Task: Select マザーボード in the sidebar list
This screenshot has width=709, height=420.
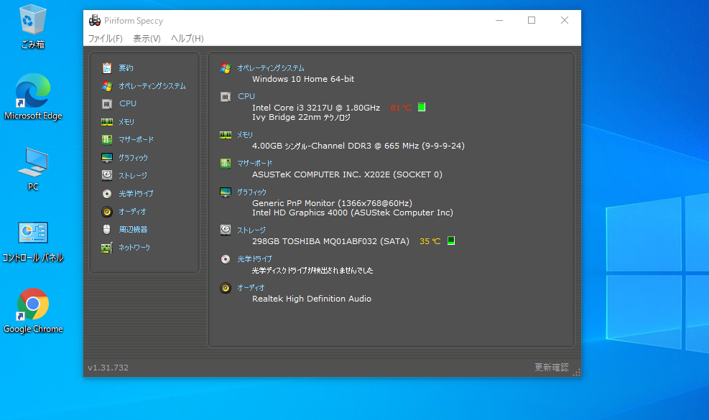Action: (136, 140)
